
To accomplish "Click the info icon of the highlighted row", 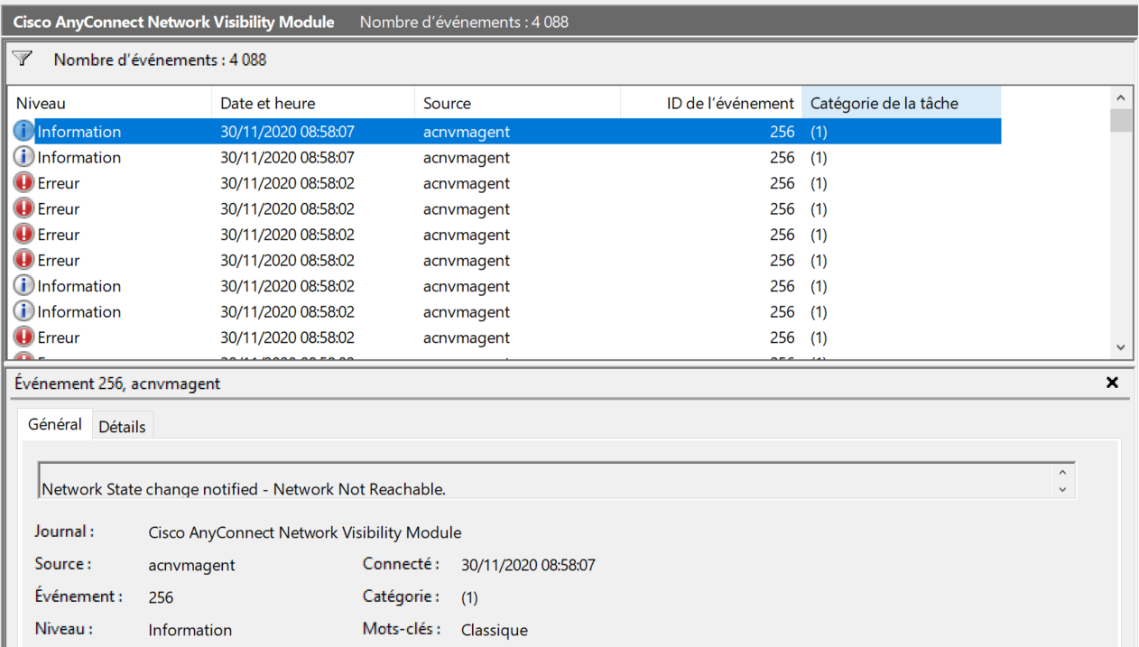I will 24,132.
